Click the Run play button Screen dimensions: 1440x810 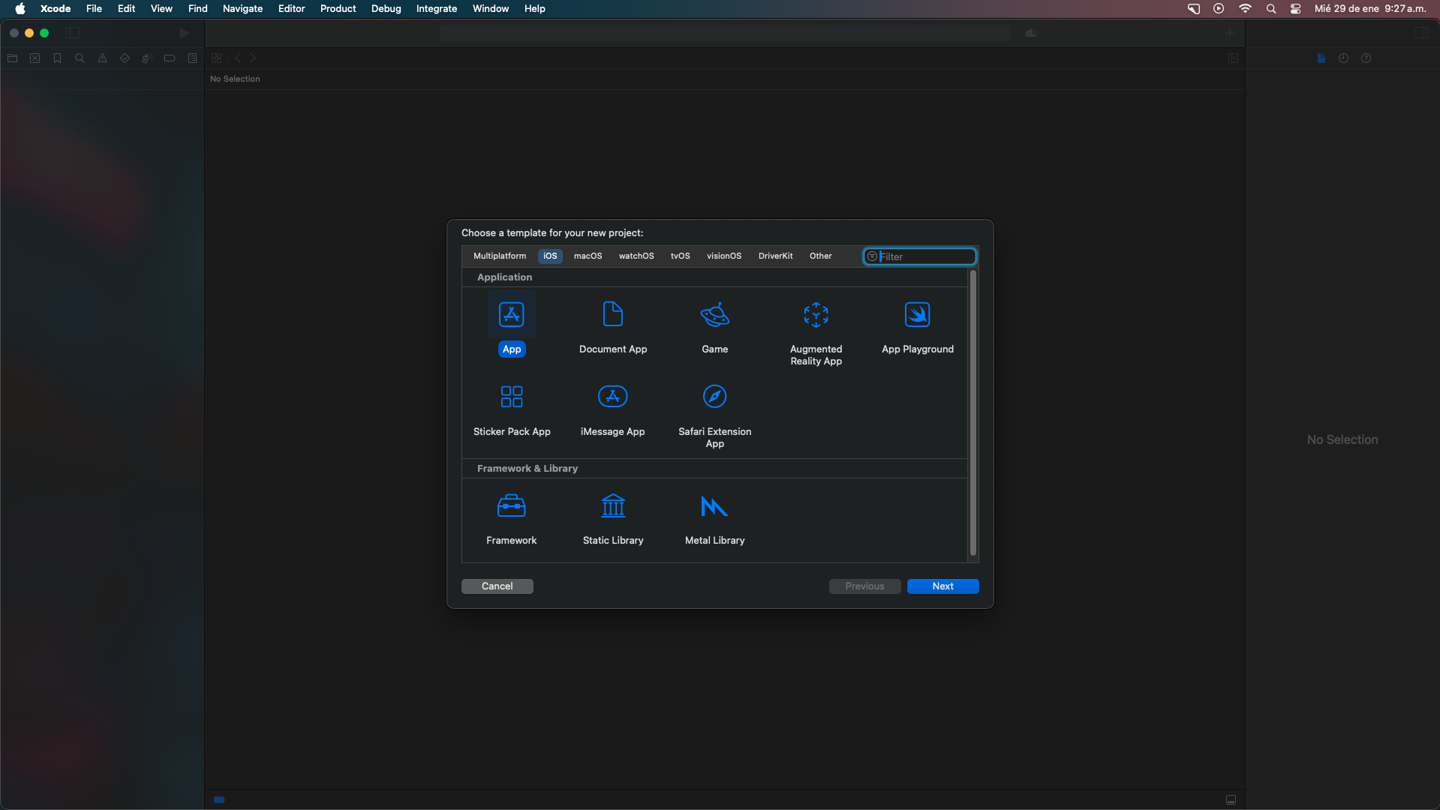(x=184, y=33)
